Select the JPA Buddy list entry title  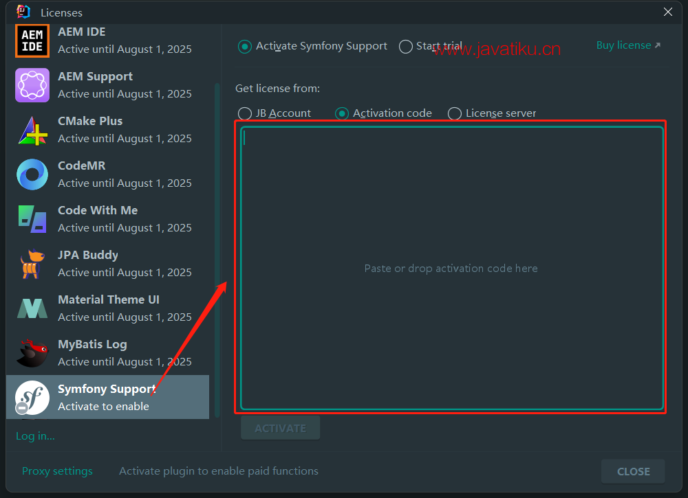88,256
